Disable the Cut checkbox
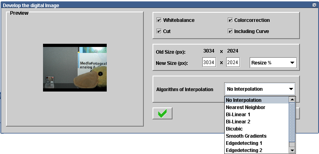 pos(159,31)
